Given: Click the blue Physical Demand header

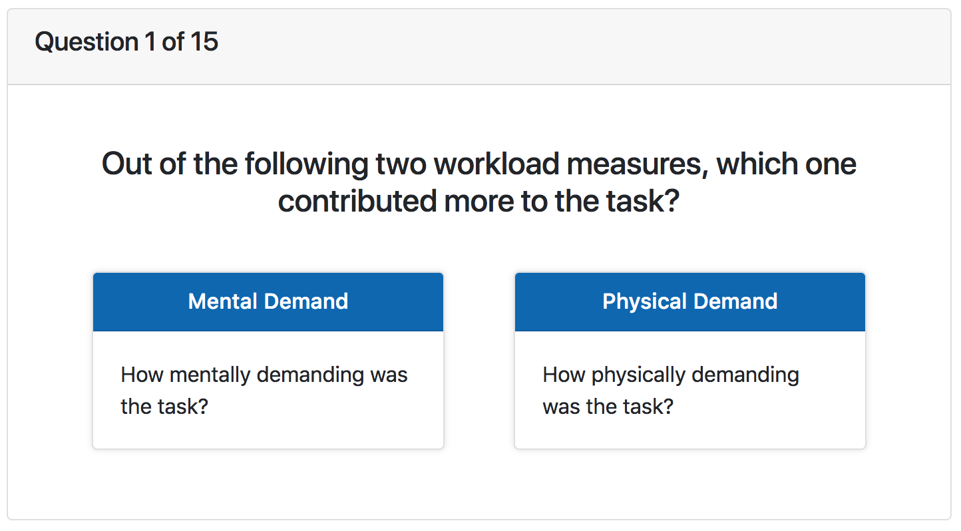Looking at the screenshot, I should pos(689,301).
